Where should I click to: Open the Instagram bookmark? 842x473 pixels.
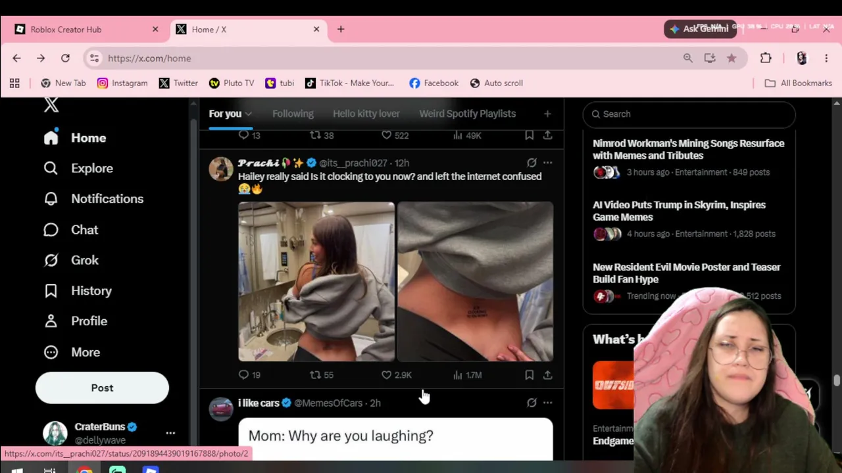pos(122,83)
